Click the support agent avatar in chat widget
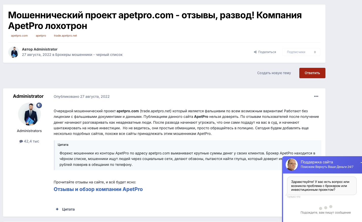 pyautogui.click(x=292, y=165)
